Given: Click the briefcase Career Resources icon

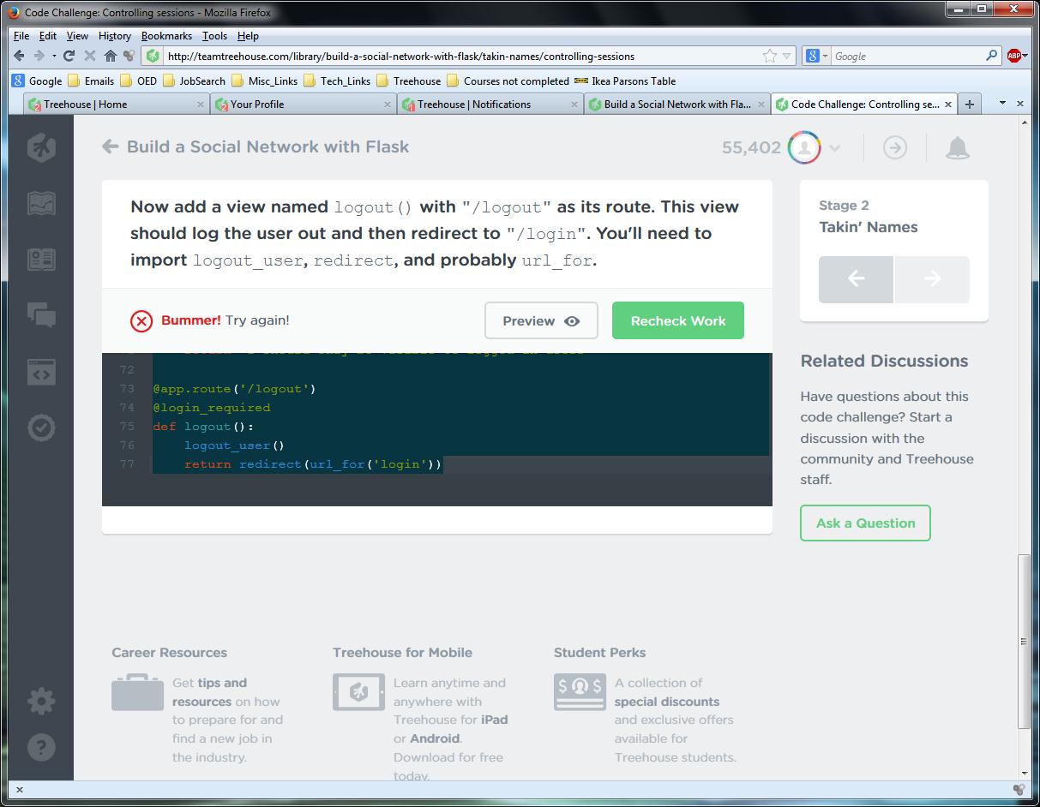Looking at the screenshot, I should 137,692.
